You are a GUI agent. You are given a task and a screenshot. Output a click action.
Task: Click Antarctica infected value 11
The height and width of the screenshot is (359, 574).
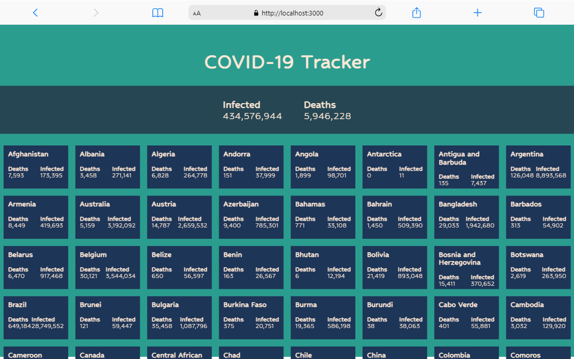pos(402,176)
